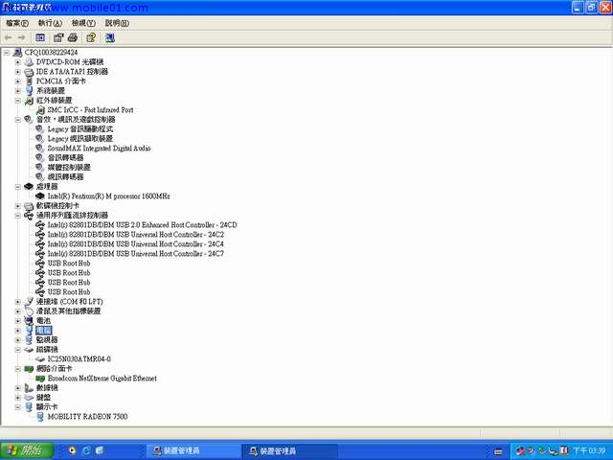
Task: Click the disc icon of DVD/CD-ROM category
Action: pos(29,61)
